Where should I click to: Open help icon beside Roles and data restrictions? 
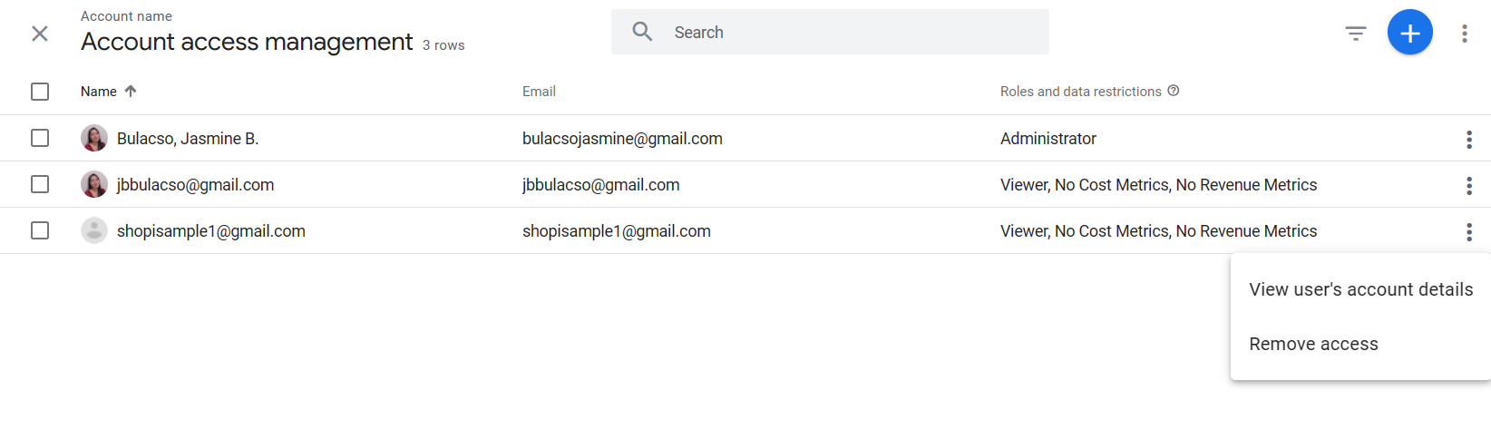[x=1174, y=91]
